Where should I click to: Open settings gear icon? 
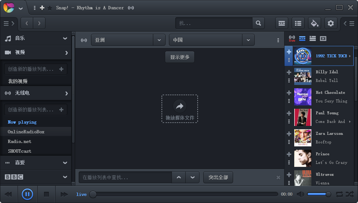click(331, 23)
